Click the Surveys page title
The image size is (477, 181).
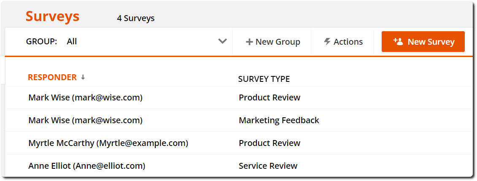tap(52, 16)
